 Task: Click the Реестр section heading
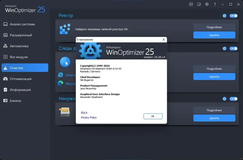(x=66, y=15)
